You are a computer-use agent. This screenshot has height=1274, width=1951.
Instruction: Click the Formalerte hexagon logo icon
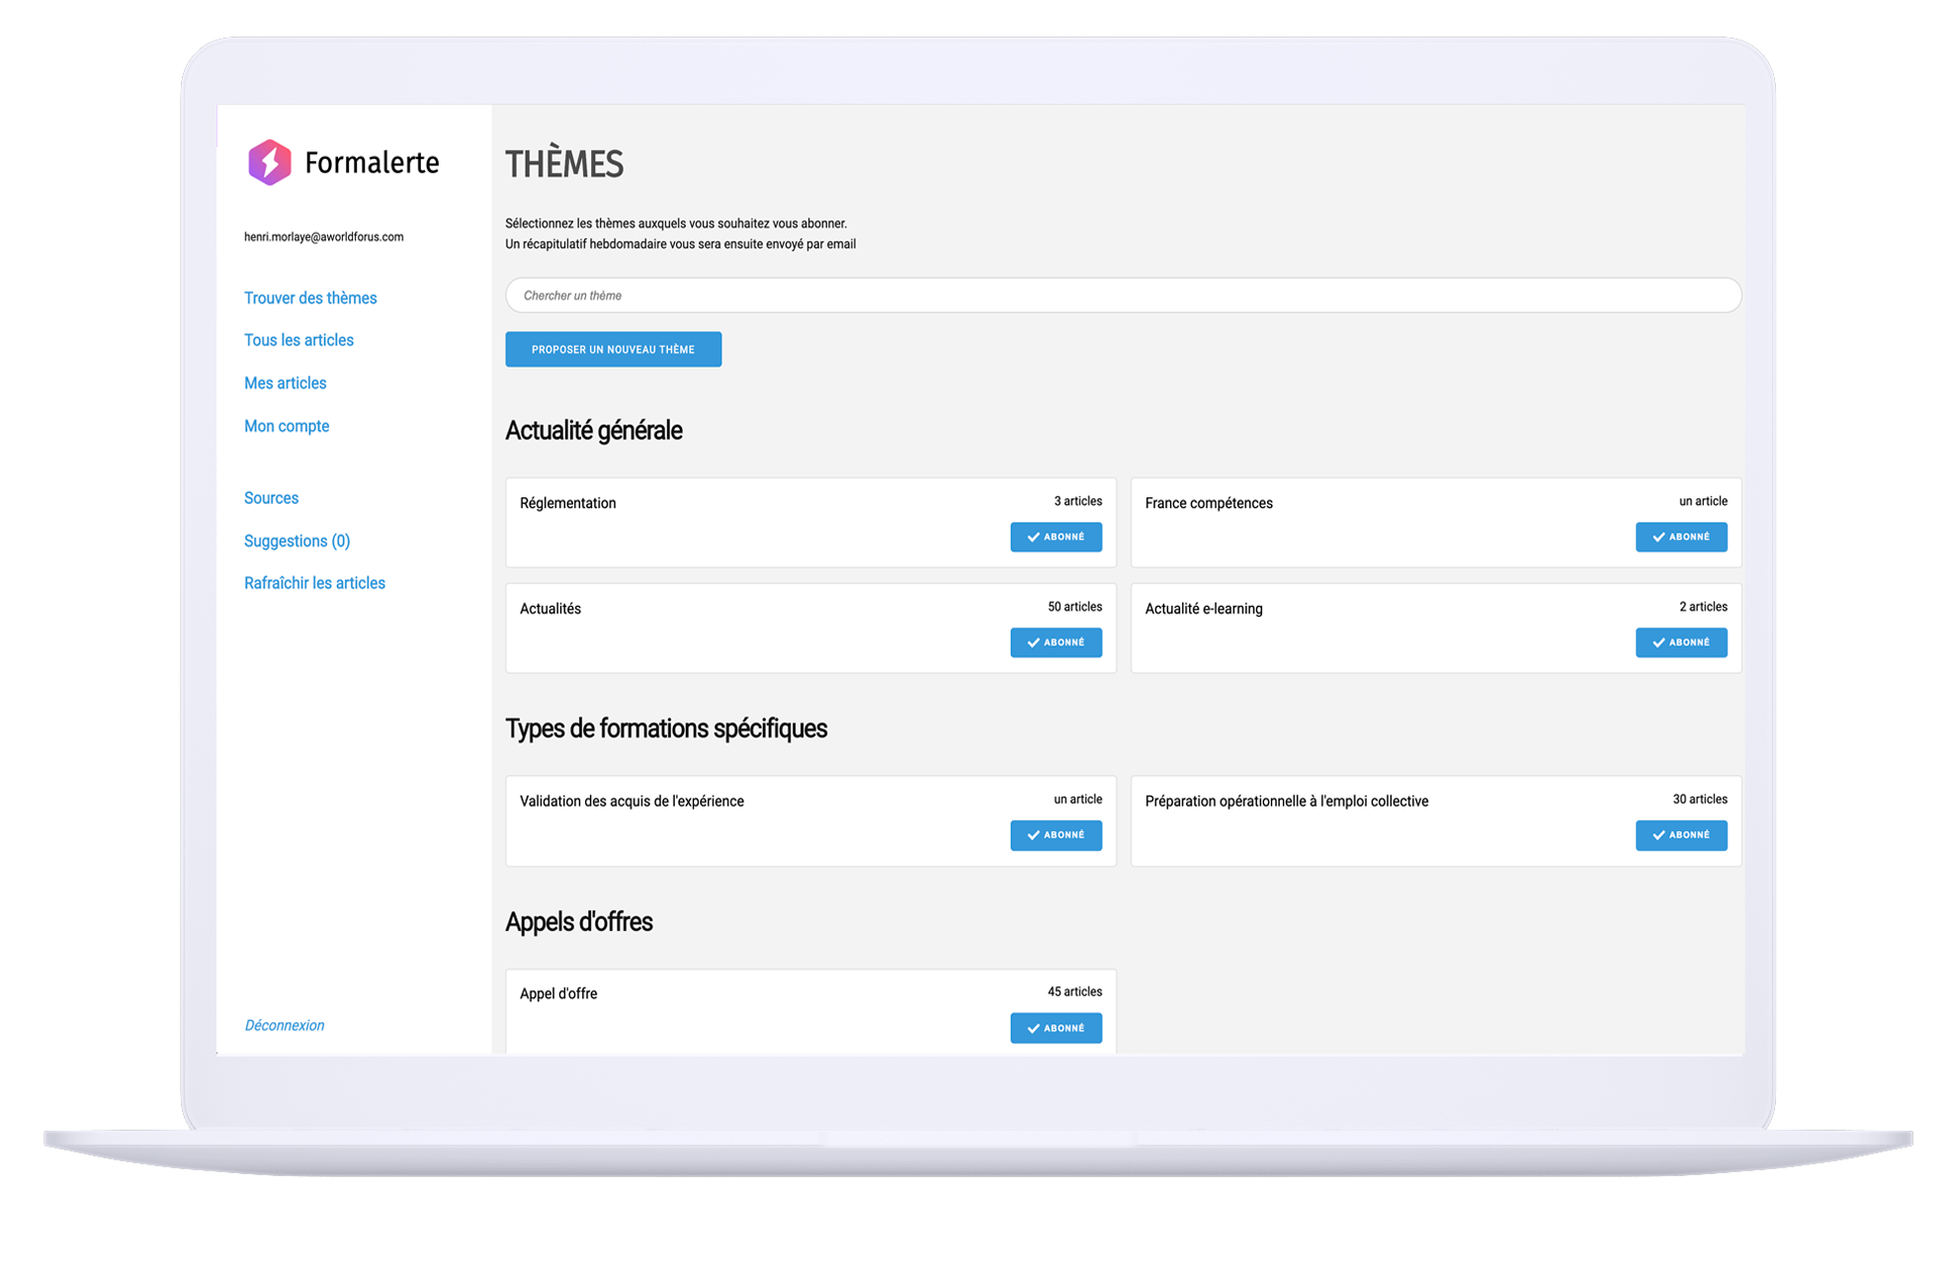tap(269, 162)
